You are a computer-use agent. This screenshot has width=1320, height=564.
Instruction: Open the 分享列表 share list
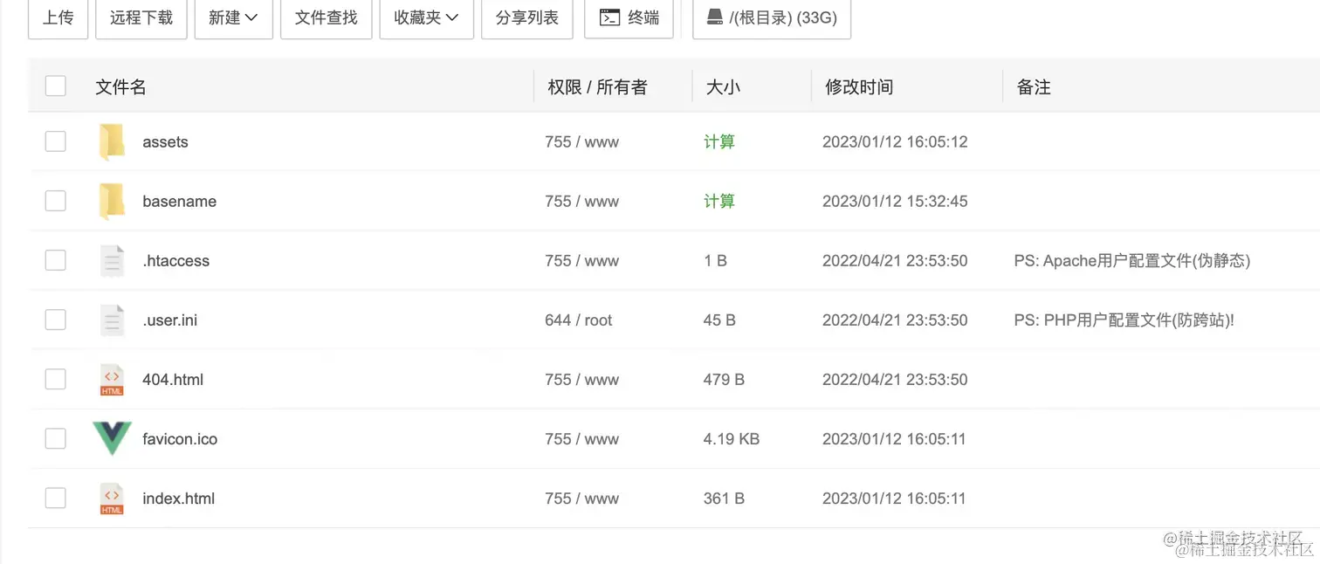[x=527, y=17]
